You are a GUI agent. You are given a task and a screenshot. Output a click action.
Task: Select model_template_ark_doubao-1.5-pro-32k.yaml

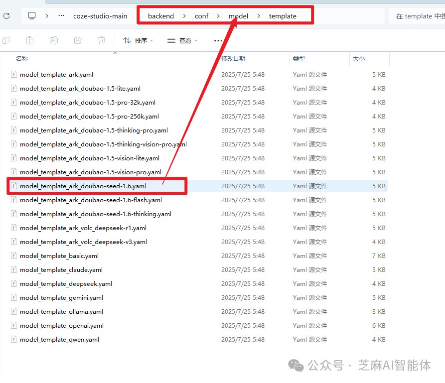point(88,103)
